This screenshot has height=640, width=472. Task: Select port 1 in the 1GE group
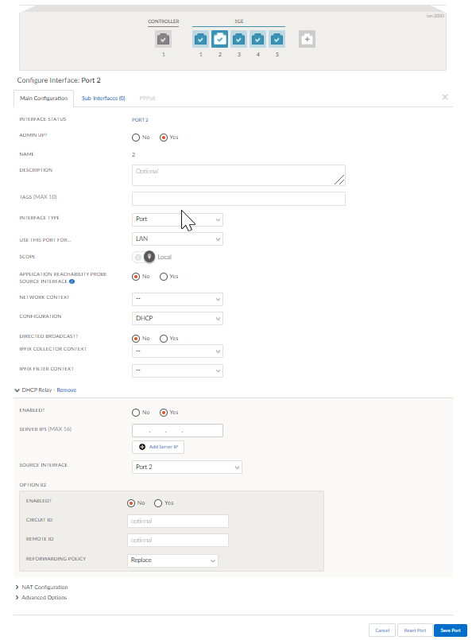click(200, 37)
